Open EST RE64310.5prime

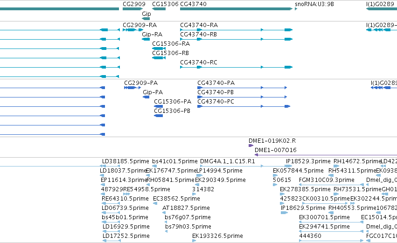point(125,199)
